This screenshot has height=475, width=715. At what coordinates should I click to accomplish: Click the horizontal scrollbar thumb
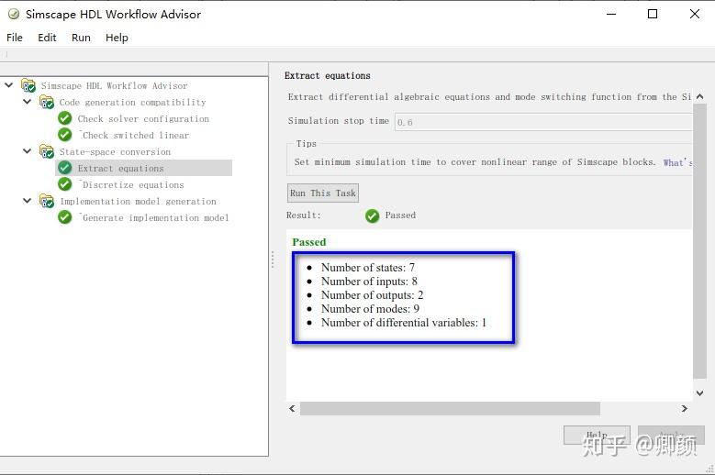pyautogui.click(x=450, y=408)
